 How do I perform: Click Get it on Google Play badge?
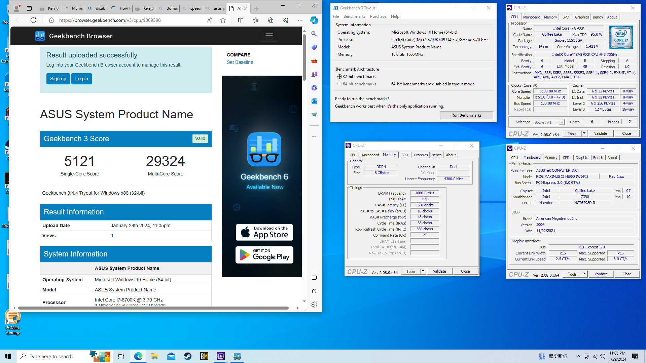pos(264,255)
